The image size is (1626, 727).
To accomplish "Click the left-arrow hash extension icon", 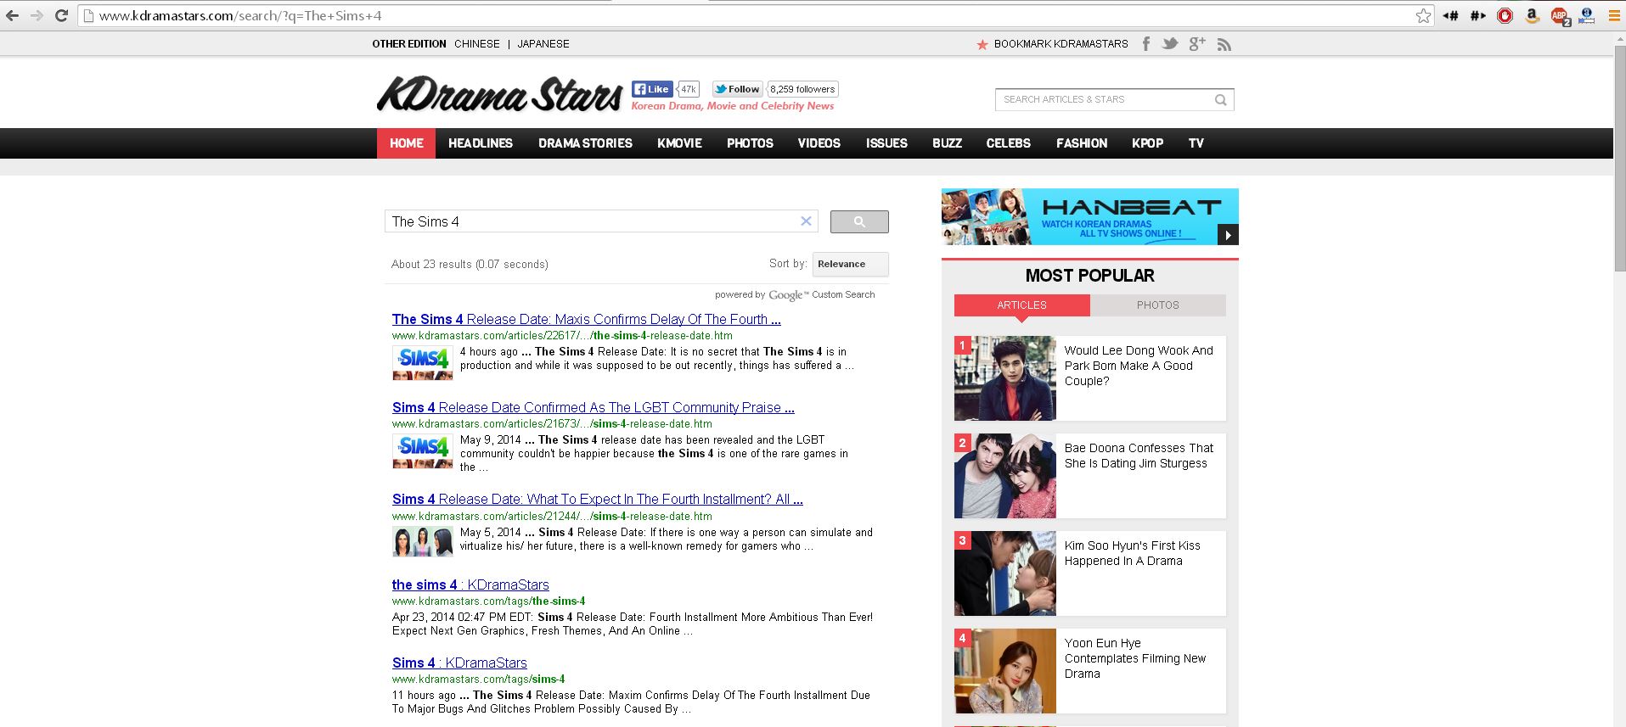I will click(1451, 16).
